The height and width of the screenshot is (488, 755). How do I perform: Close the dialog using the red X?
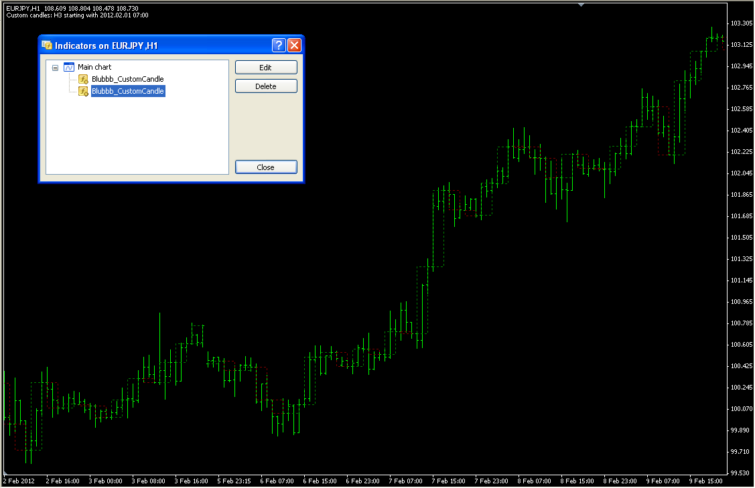[295, 46]
